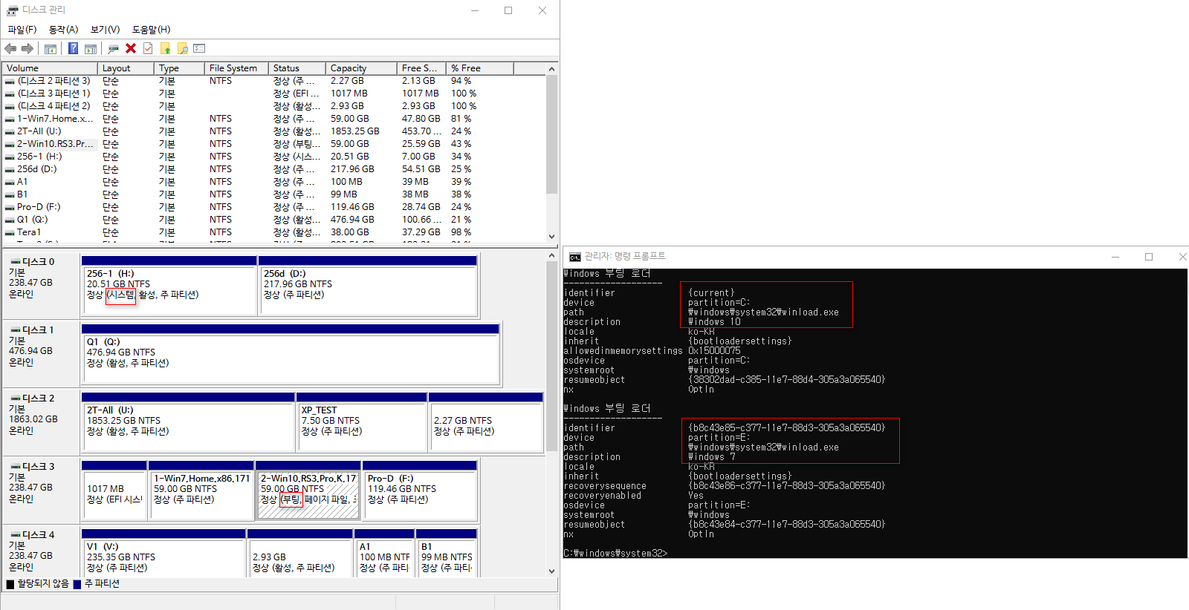Image resolution: width=1189 pixels, height=610 pixels.
Task: Sort by the Status column header
Action: point(297,68)
